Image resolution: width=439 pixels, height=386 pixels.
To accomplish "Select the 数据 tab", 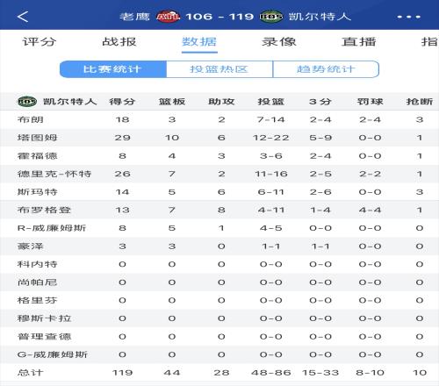I will (x=199, y=41).
